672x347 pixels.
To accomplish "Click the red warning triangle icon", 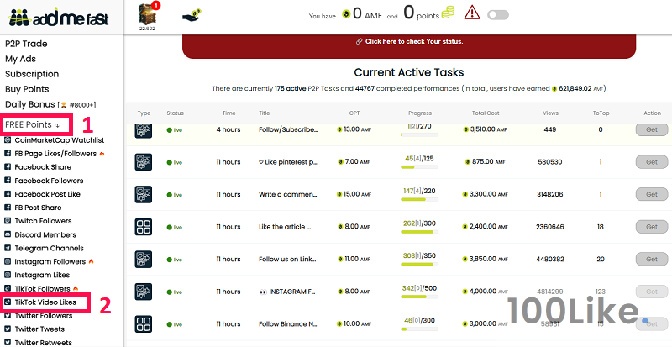I will click(x=472, y=13).
